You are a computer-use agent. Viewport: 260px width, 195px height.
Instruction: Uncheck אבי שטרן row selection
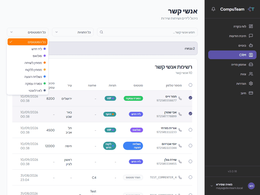click(190, 113)
